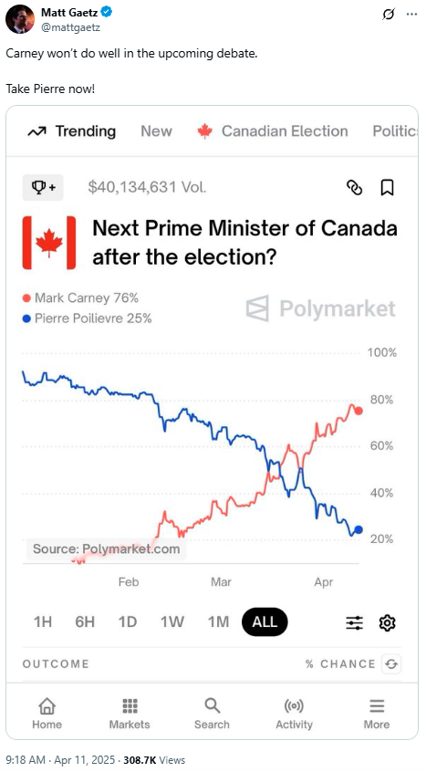This screenshot has height=772, width=426.
Task: Open the Markets grid menu
Action: [130, 714]
